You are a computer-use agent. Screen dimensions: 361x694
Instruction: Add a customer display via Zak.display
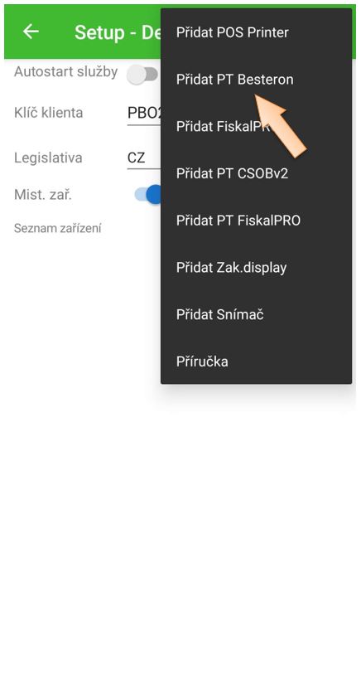point(257,267)
